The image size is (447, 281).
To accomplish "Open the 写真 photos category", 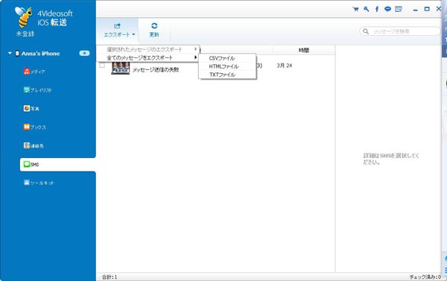I will [31, 109].
